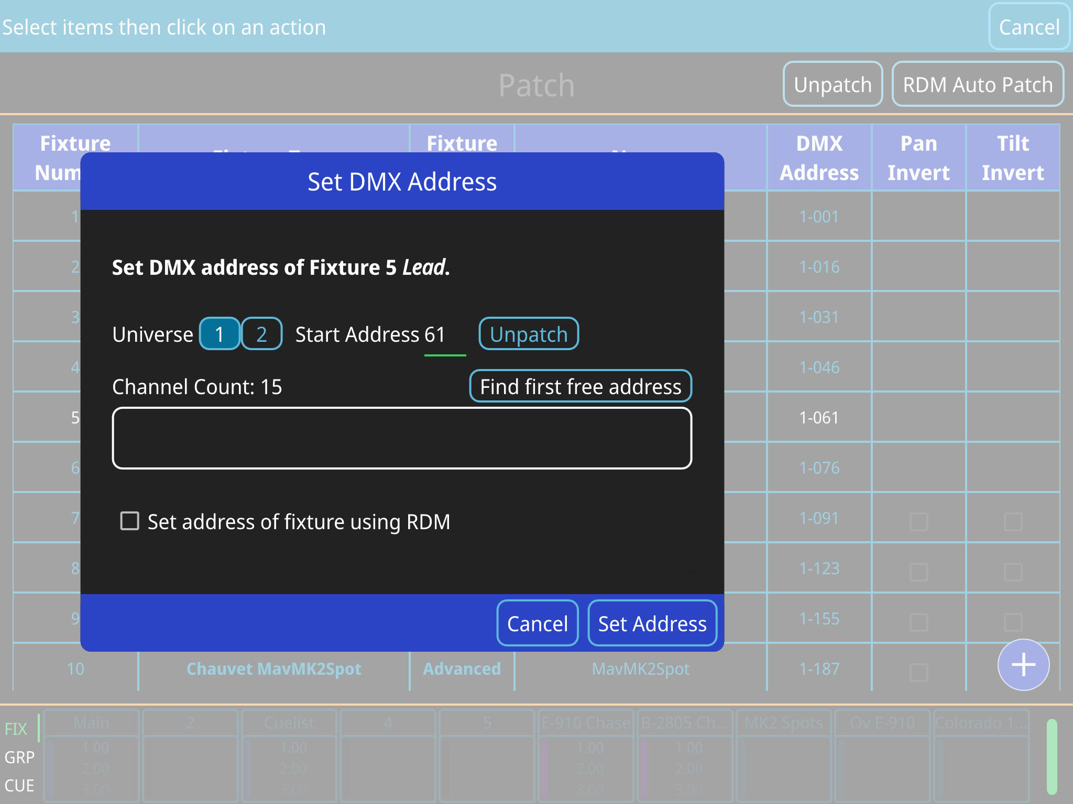Switch to the CUE tab
The width and height of the screenshot is (1073, 804).
pos(19,785)
